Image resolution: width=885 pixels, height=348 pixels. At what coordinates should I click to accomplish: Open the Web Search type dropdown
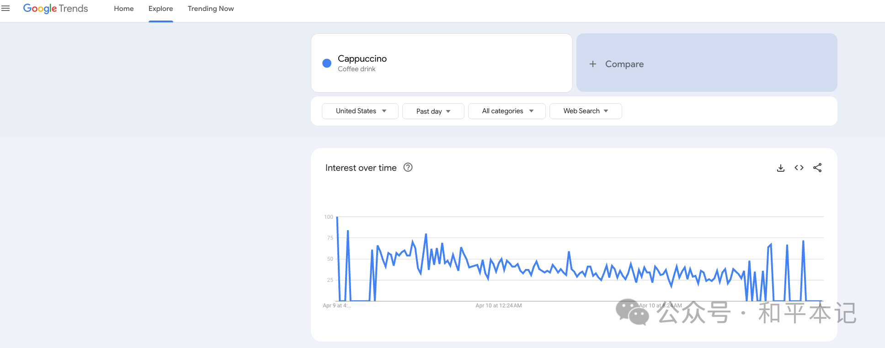pyautogui.click(x=586, y=111)
